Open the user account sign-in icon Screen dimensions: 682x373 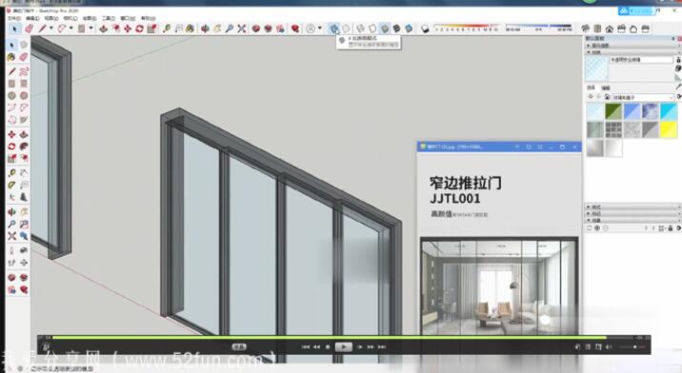pos(311,29)
